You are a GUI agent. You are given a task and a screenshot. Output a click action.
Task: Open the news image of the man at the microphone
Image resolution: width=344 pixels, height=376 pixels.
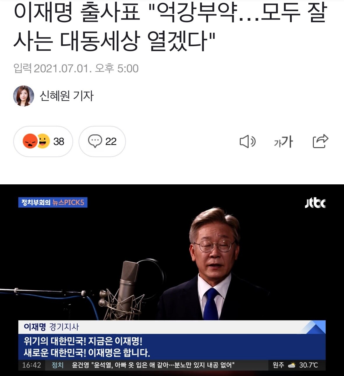click(x=172, y=280)
